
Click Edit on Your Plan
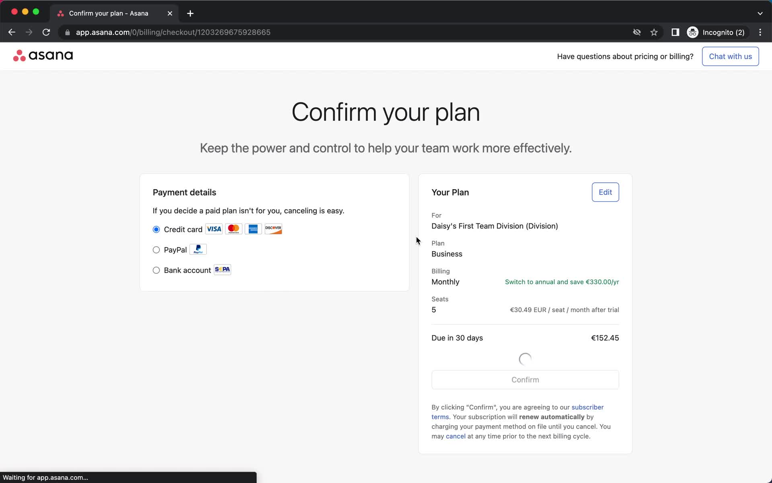coord(605,192)
